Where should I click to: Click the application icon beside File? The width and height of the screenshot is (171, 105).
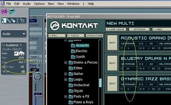[3, 4]
